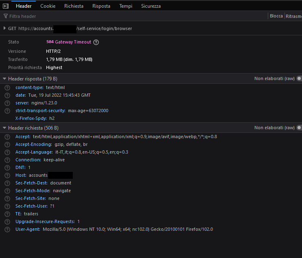
Task: Open help icon for content-type header
Action: pyautogui.click(x=7, y=88)
